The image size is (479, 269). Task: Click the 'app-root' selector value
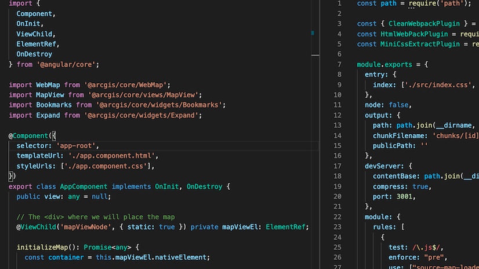(x=76, y=146)
